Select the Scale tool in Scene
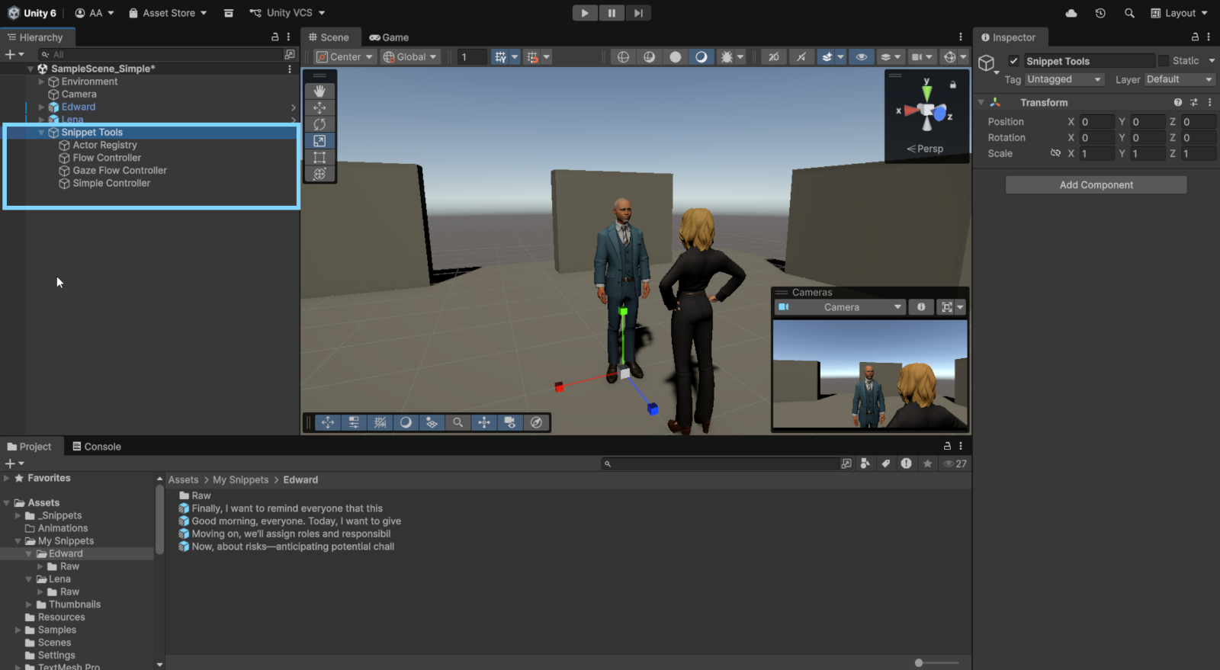 coord(319,141)
